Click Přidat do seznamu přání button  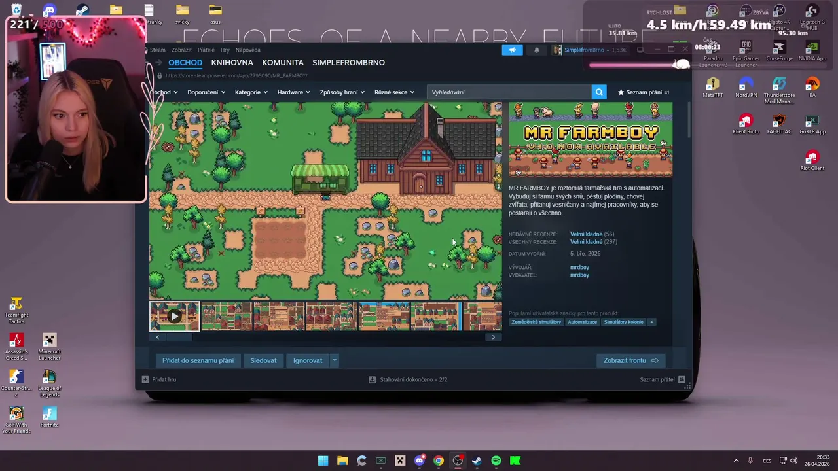[x=198, y=360]
